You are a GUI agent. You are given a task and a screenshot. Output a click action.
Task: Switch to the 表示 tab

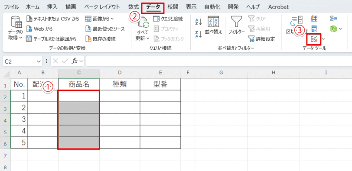tap(192, 7)
